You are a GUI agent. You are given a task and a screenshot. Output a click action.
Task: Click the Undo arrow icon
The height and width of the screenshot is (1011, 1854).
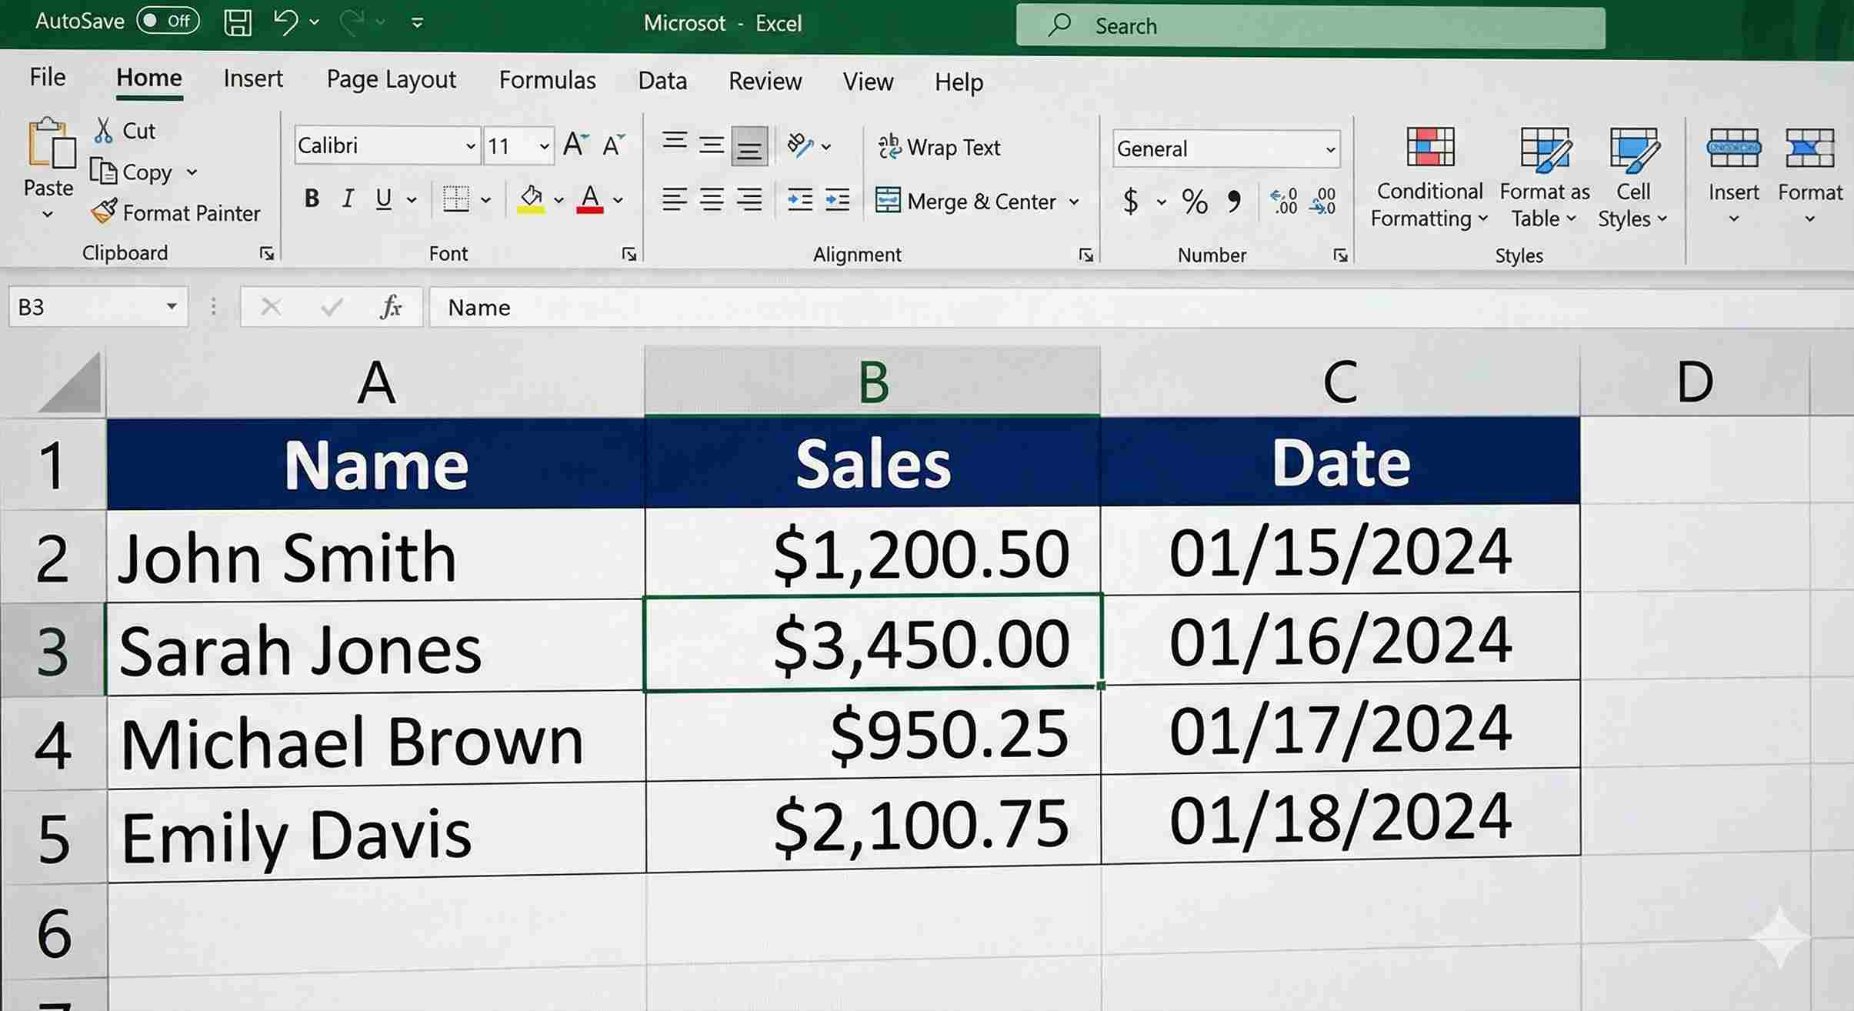(285, 22)
